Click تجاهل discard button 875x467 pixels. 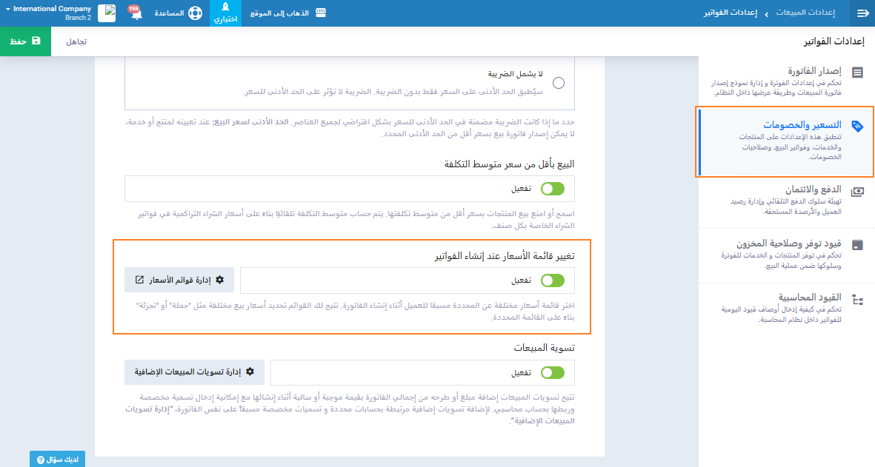(76, 41)
